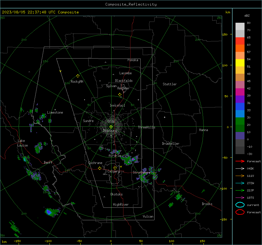The width and height of the screenshot is (262, 245).
Task: Click the Airdrie label
Action: pos(115,156)
